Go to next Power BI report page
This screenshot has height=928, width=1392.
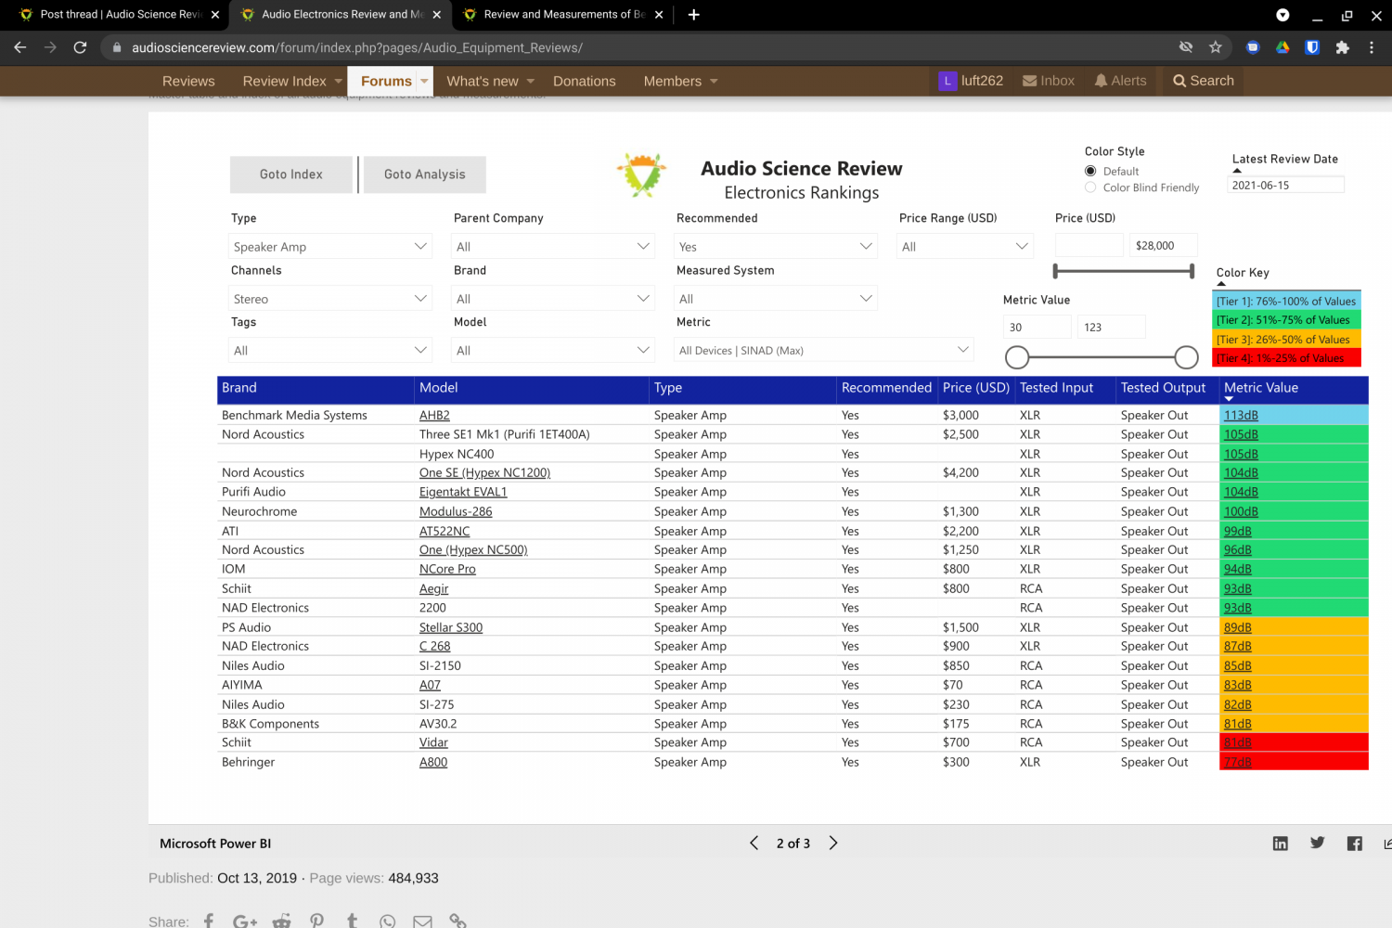(833, 843)
